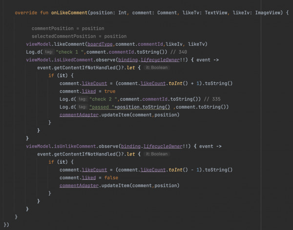Click the it: Boolean hint under isLikedComment
The image size is (293, 230).
pyautogui.click(x=157, y=68)
